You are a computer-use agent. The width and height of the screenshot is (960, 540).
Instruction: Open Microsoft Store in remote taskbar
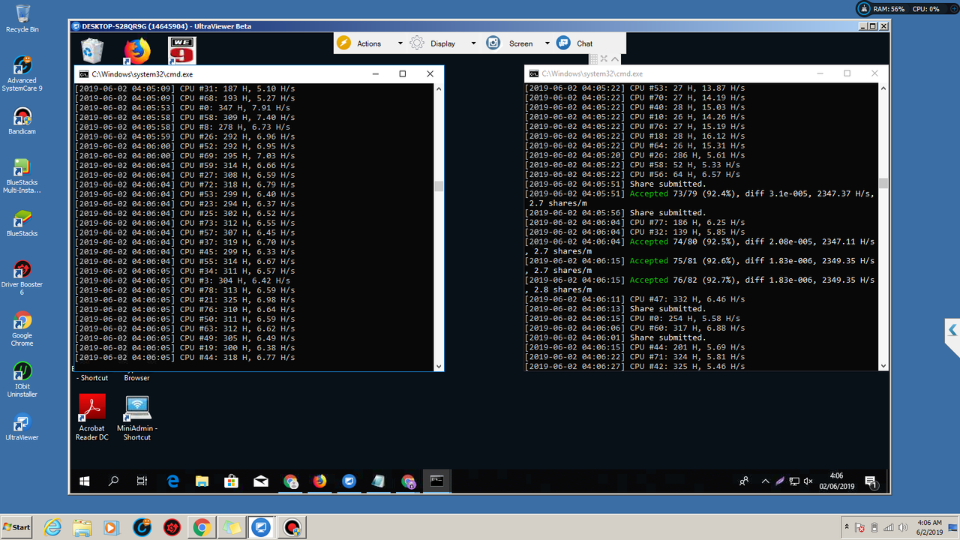pyautogui.click(x=232, y=481)
